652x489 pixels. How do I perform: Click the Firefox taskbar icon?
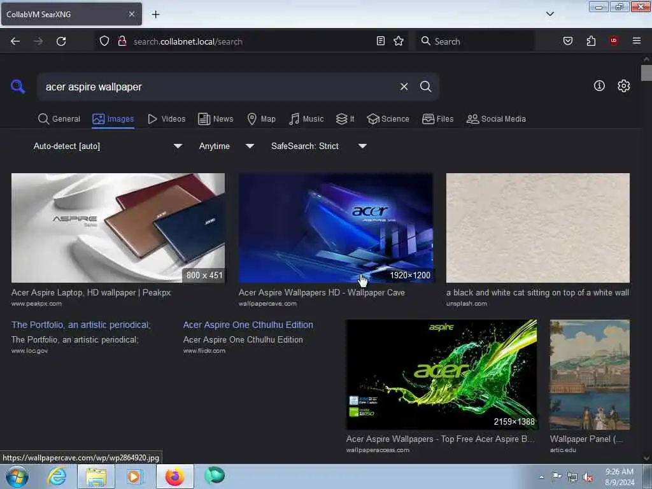[x=174, y=476]
